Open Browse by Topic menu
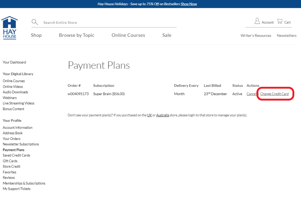Viewport: 301px width, 199px height. (x=77, y=35)
